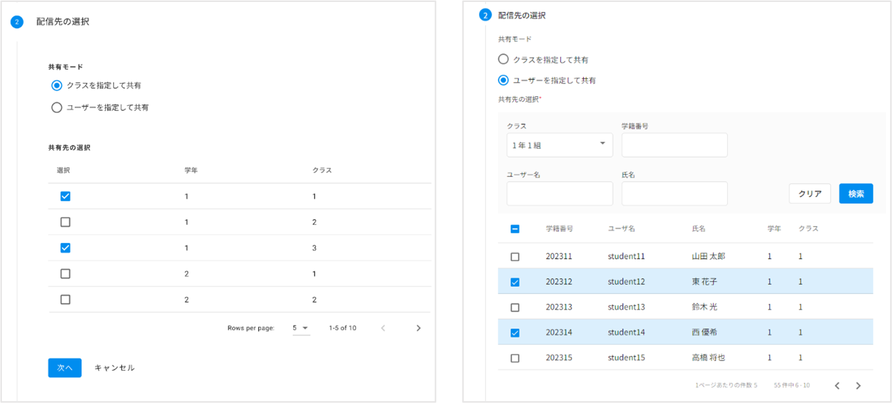
Task: Go to previous page in class table
Action: coord(383,328)
